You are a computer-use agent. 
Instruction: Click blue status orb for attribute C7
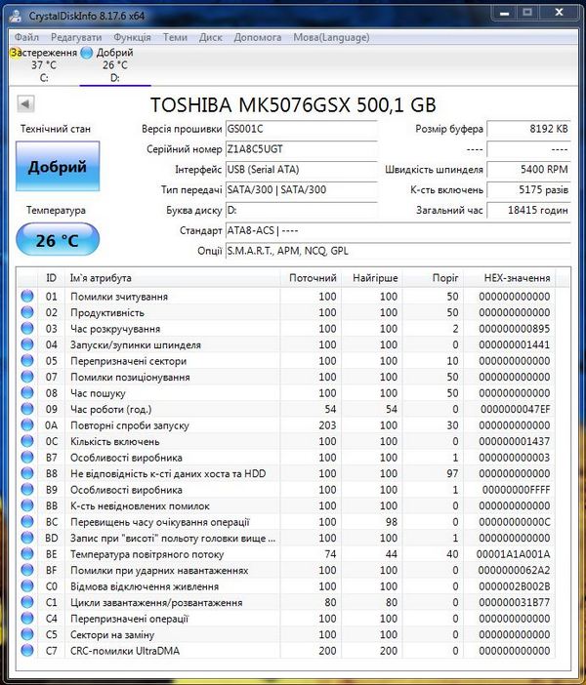pyautogui.click(x=27, y=651)
